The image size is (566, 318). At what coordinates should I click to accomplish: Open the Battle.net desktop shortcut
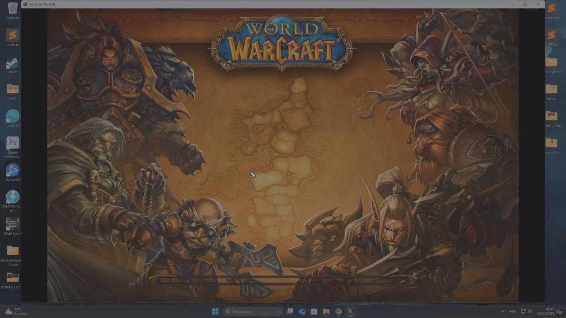(13, 172)
